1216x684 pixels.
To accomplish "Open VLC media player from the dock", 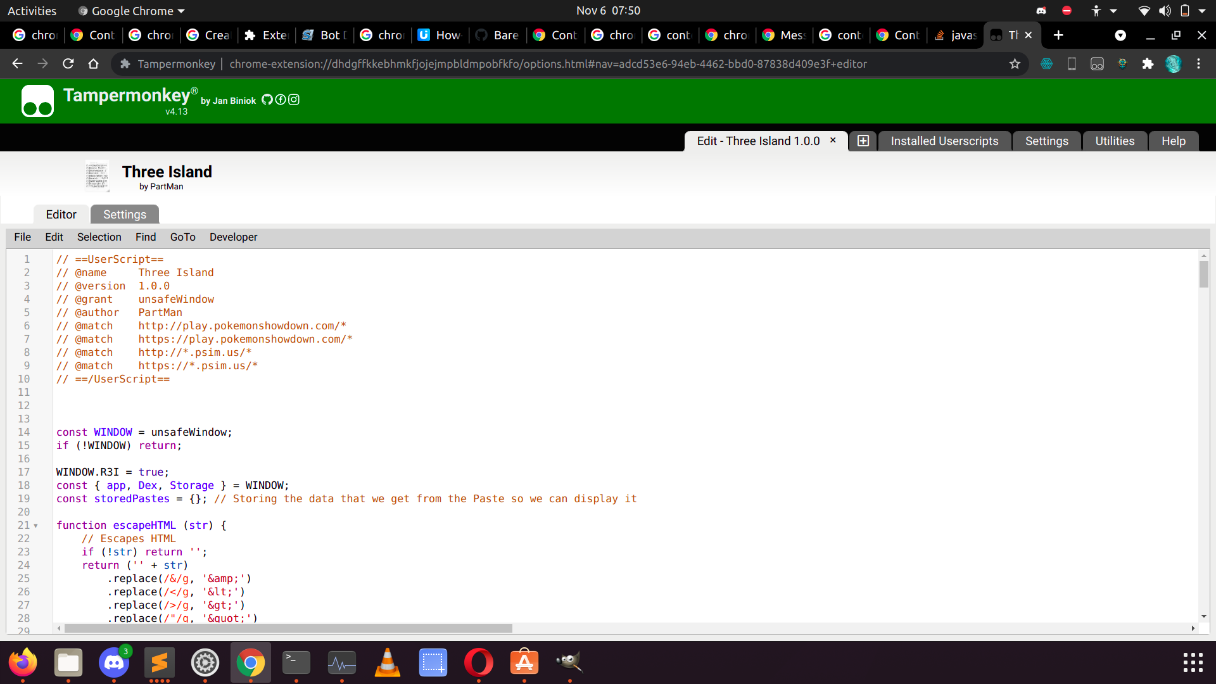I will pos(388,663).
